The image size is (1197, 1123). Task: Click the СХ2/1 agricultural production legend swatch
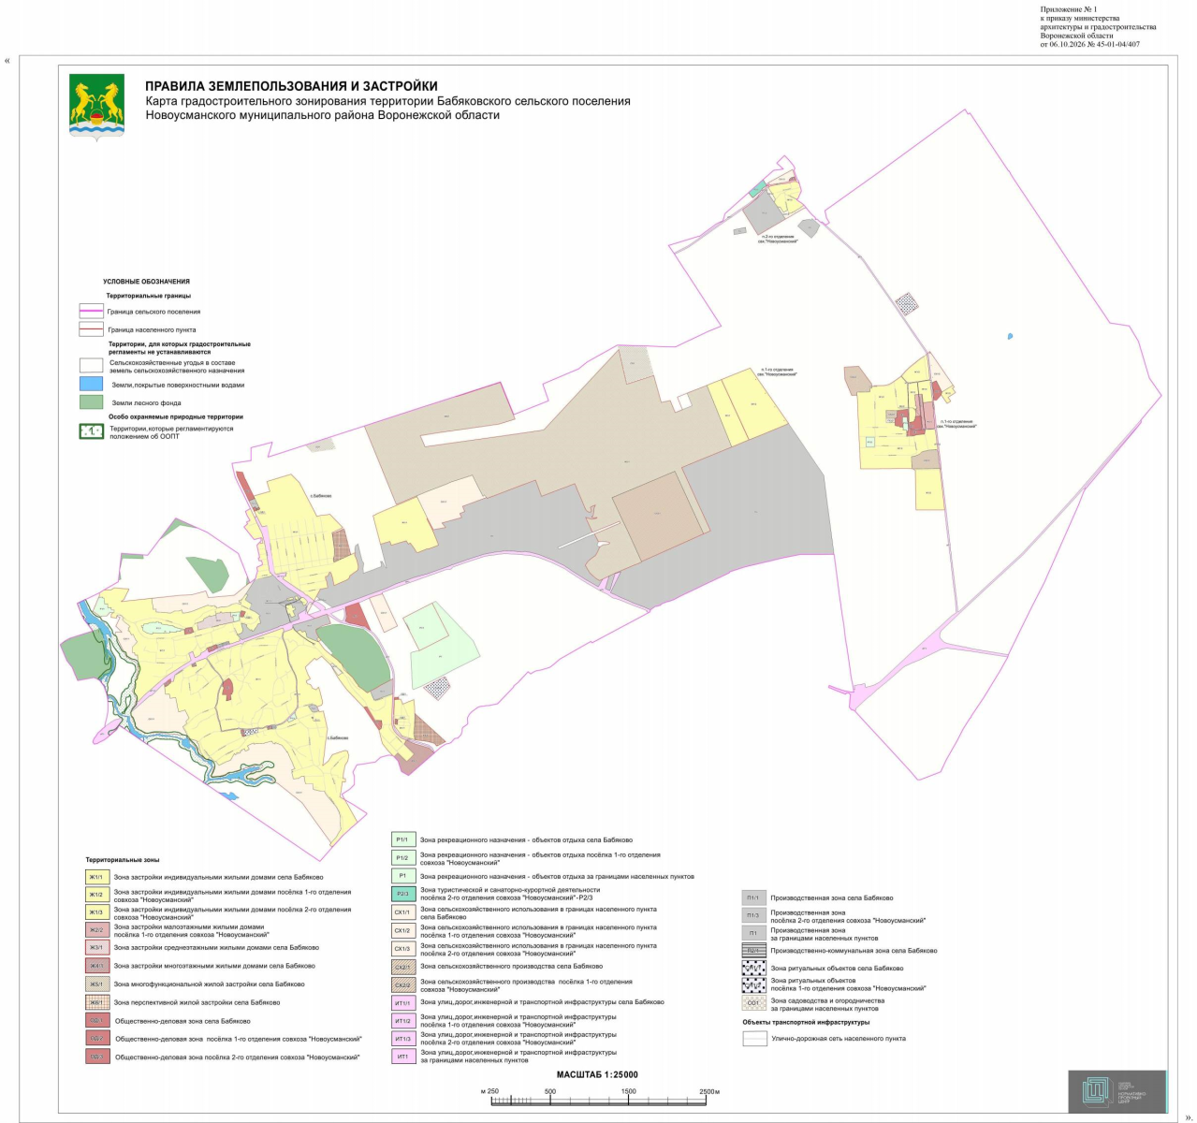(402, 967)
